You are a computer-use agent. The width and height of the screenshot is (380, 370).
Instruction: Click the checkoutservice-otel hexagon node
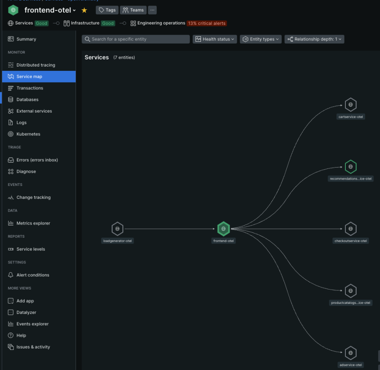[x=350, y=229]
